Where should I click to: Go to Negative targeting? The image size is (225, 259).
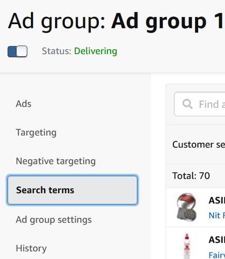coord(56,161)
